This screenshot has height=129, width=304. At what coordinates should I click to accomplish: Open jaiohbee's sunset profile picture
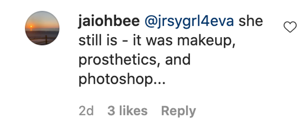point(42,28)
